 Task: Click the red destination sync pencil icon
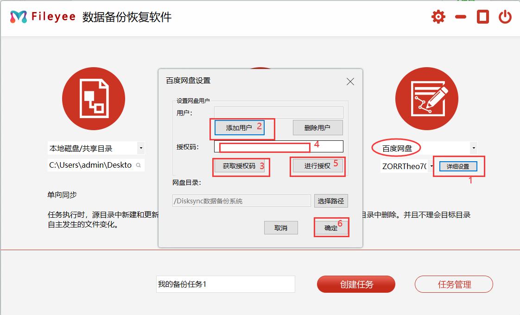point(427,98)
